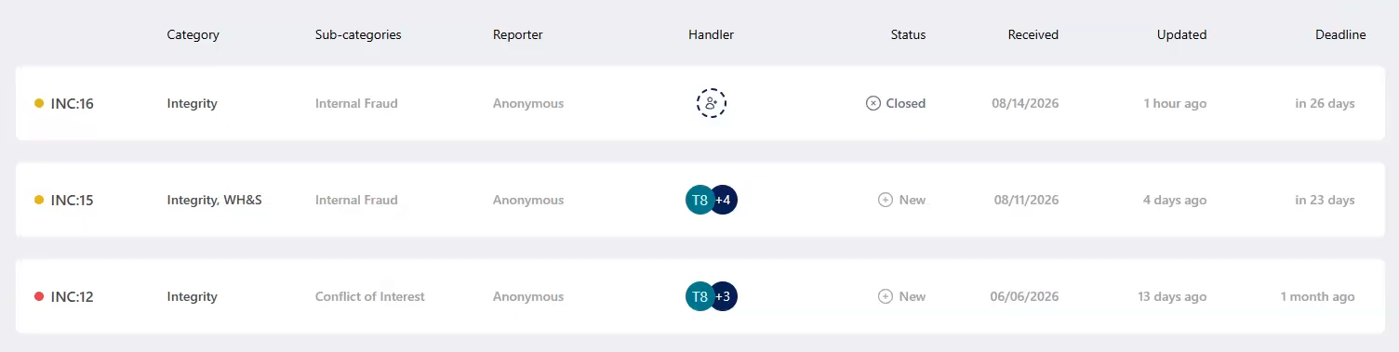Viewport: 1399px width, 352px height.
Task: Open incident INC:12
Action: coord(73,296)
